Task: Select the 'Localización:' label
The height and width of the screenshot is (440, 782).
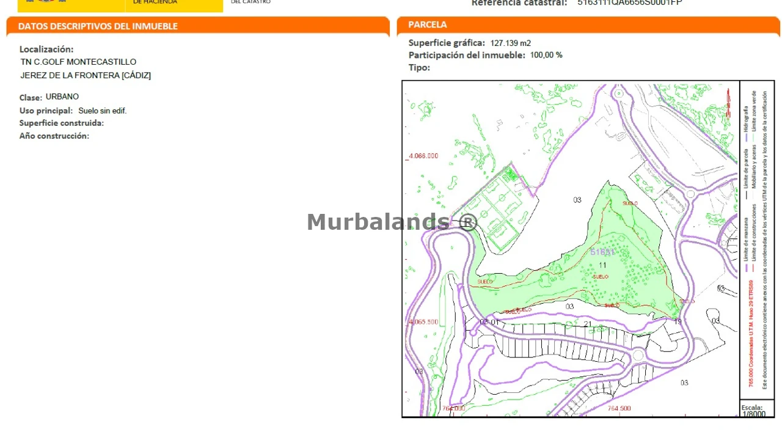Action: (46, 49)
